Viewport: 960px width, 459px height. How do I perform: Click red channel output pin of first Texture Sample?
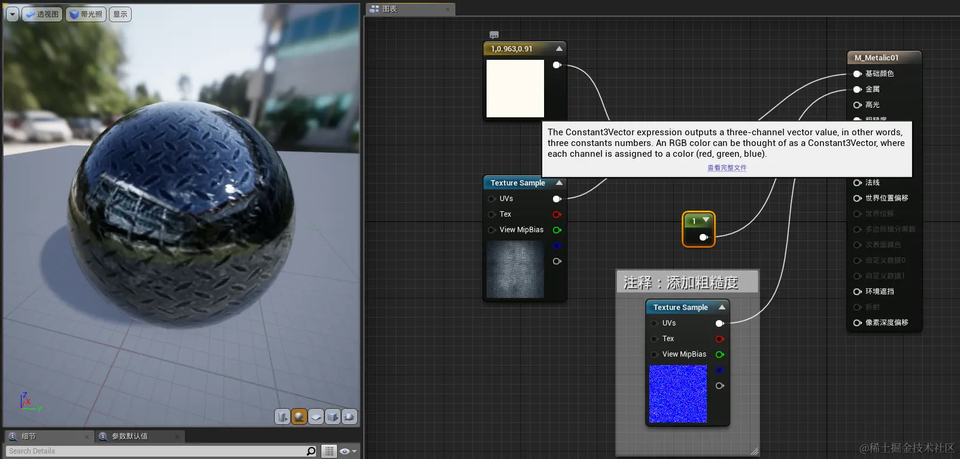tap(557, 214)
